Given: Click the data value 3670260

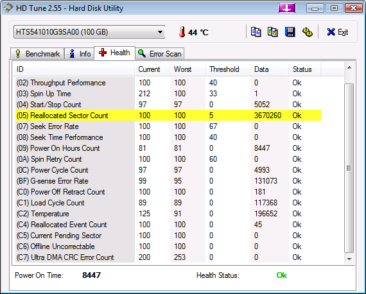Looking at the screenshot, I should [268, 116].
